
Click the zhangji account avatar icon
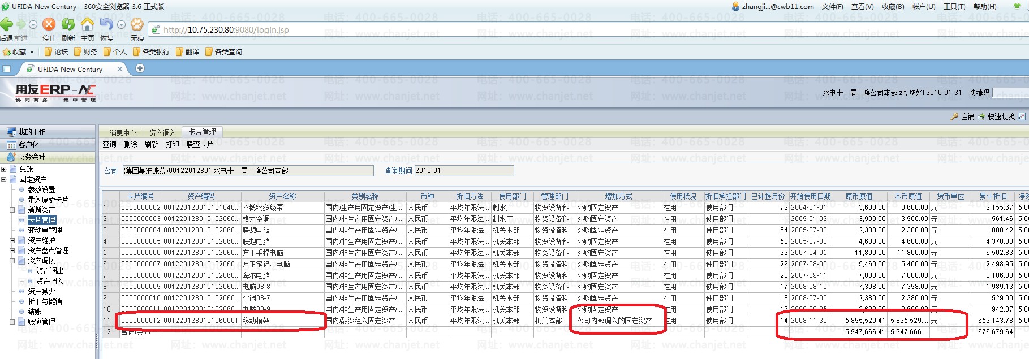(735, 7)
